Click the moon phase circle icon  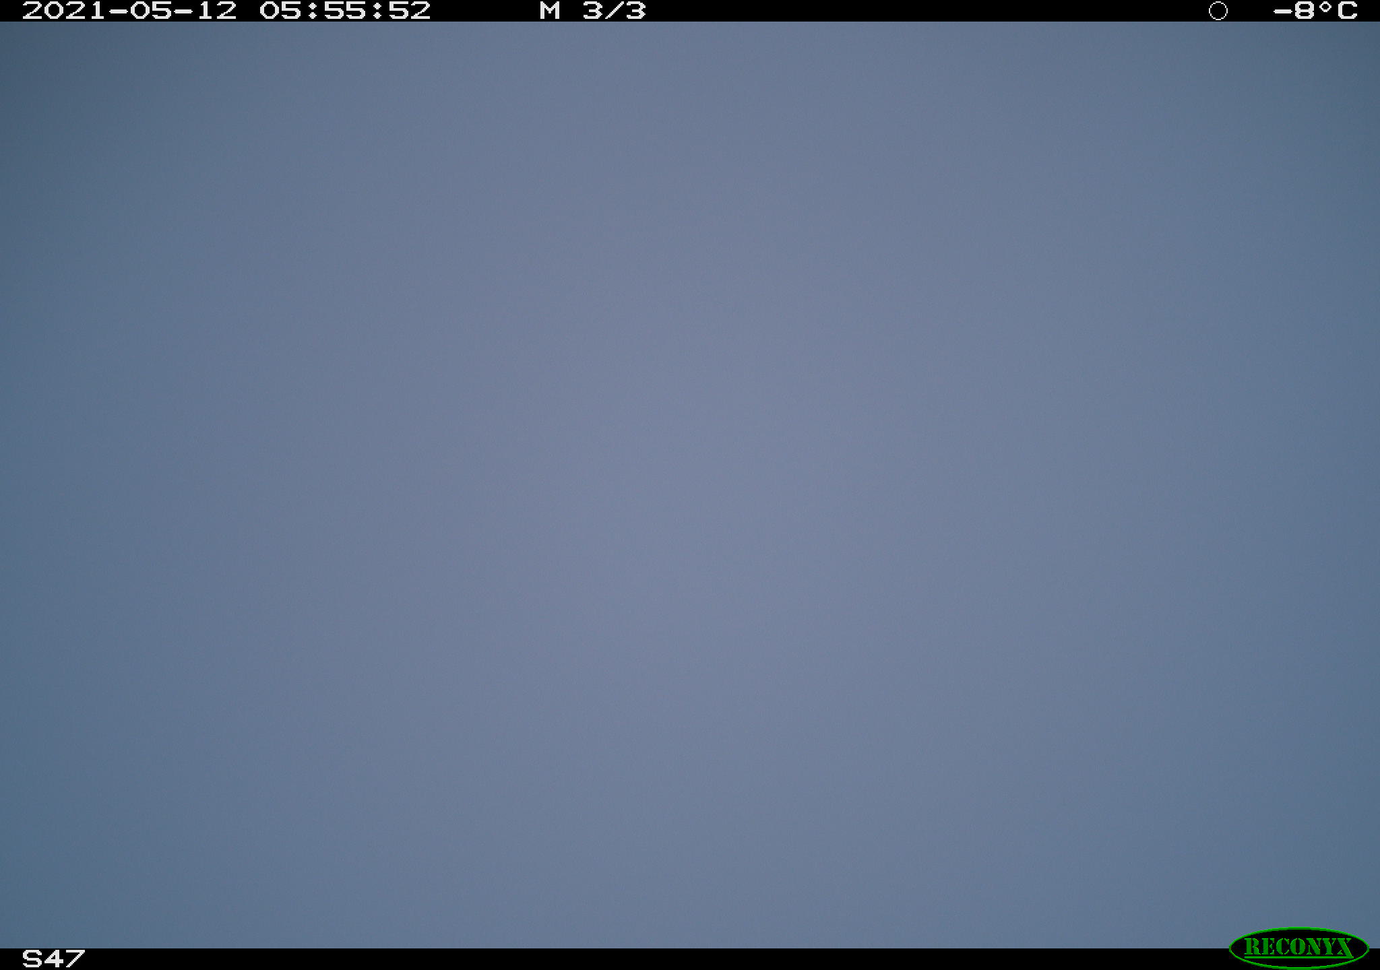pos(1218,11)
